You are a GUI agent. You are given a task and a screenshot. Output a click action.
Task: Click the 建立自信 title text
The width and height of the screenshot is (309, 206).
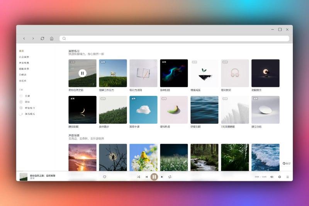click(x=256, y=127)
